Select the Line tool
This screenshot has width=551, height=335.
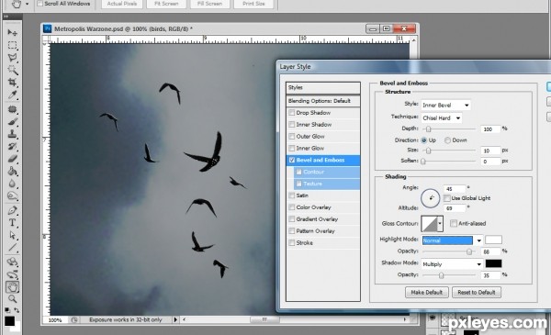(x=12, y=248)
